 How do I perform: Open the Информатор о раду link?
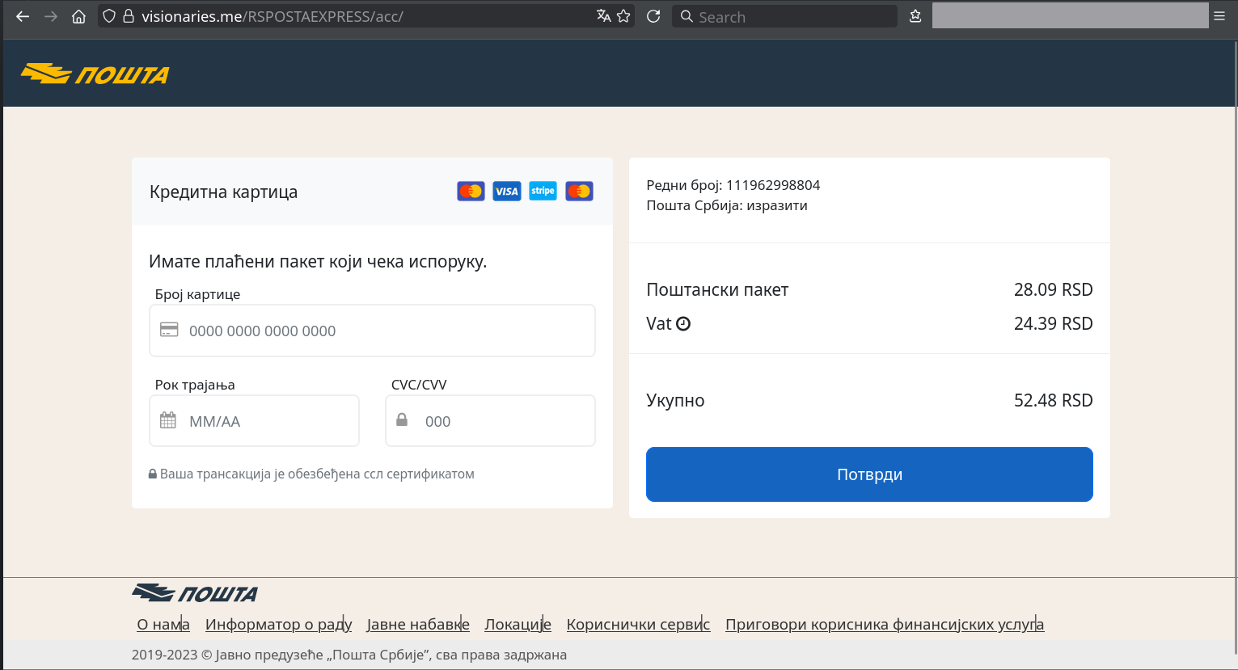[x=279, y=624]
